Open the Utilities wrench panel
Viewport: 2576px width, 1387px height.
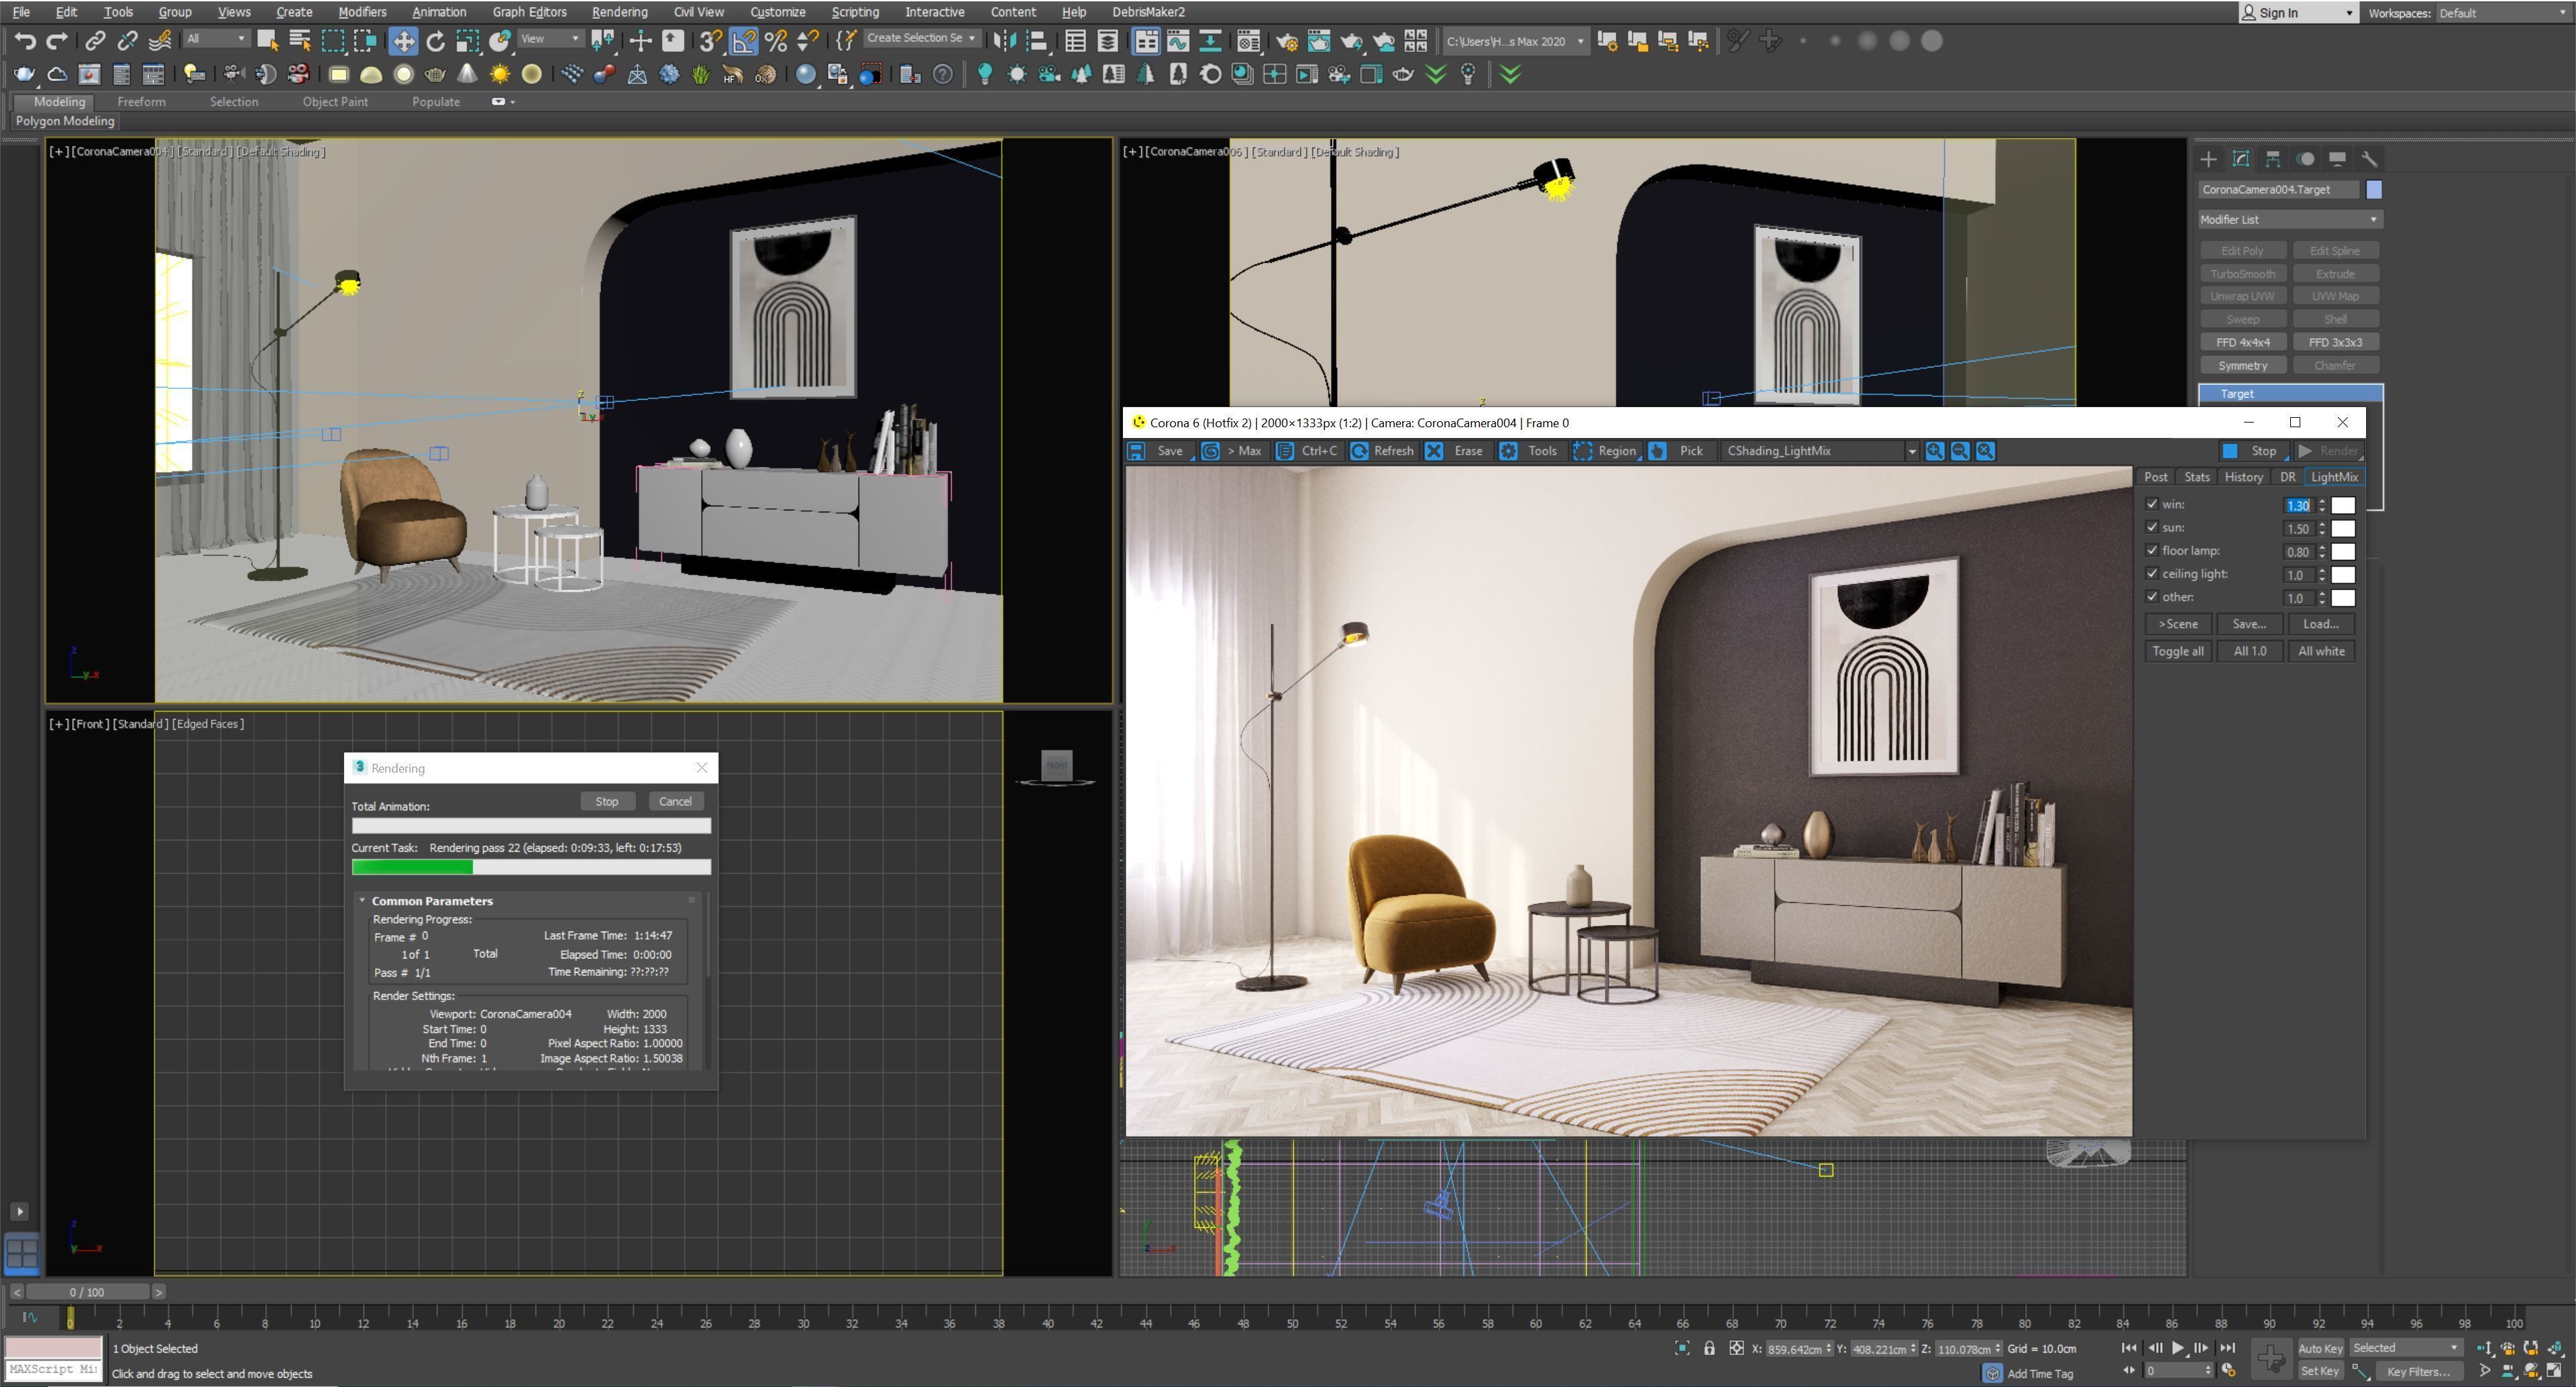point(2369,159)
